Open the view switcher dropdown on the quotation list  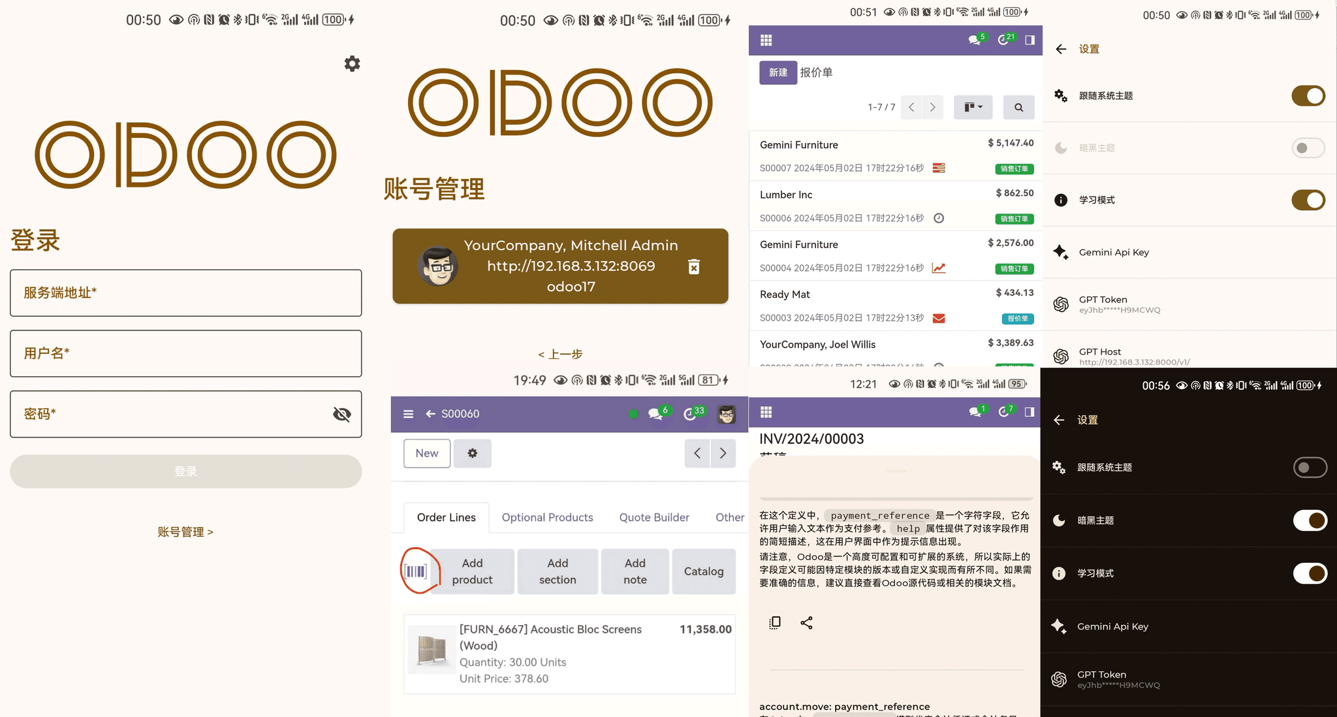(973, 107)
